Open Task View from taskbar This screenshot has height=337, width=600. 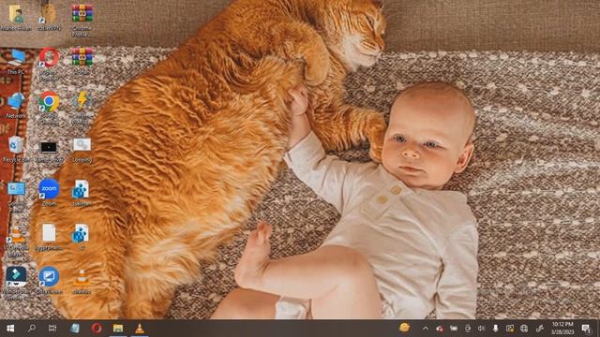pos(52,329)
